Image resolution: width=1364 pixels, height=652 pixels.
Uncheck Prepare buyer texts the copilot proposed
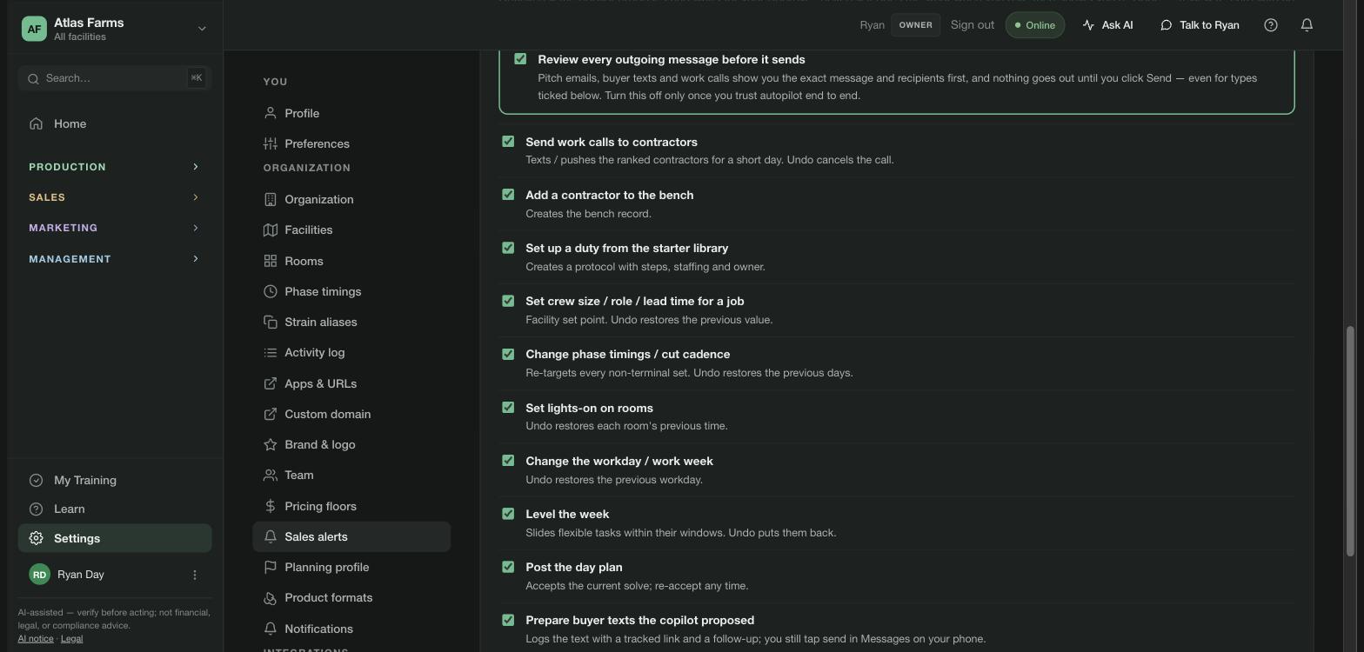coord(508,620)
